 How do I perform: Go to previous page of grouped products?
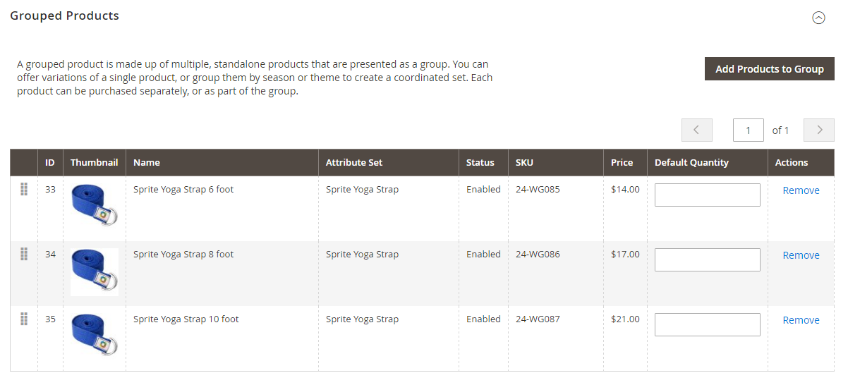coord(696,130)
